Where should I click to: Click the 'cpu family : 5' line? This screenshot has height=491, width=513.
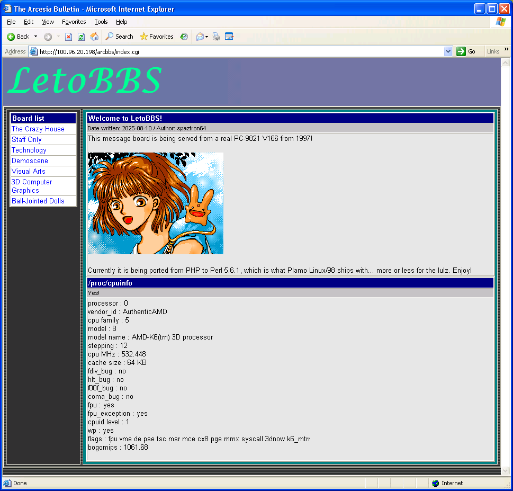point(109,320)
